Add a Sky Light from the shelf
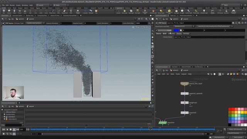The height and width of the screenshot is (139, 247). tap(176, 11)
